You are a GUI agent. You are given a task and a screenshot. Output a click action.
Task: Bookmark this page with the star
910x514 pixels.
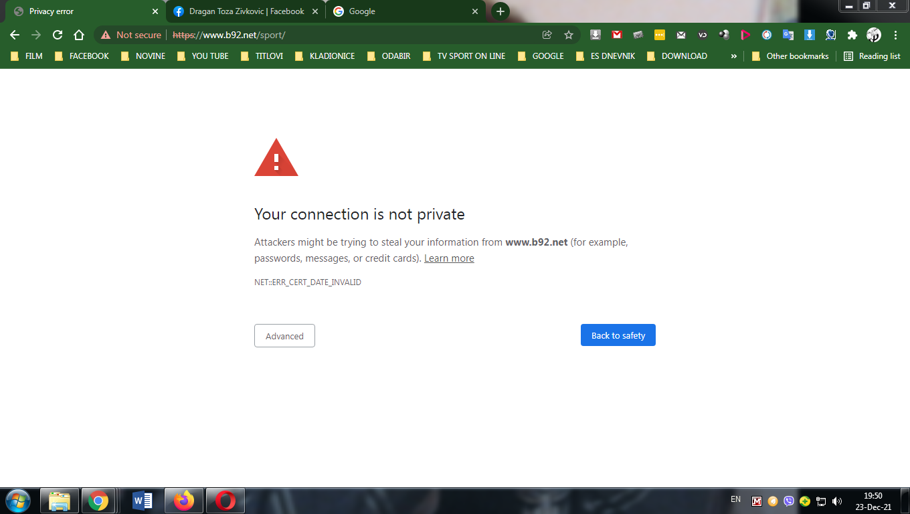(x=569, y=35)
